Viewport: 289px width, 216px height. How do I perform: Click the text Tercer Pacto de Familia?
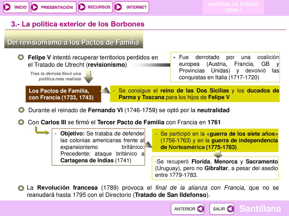coord(131,122)
